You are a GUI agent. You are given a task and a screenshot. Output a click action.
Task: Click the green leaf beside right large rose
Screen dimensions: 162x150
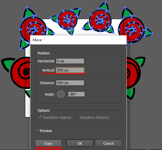tap(140, 61)
